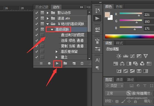Add an Exposure adjustment (+/- icon)
The width and height of the screenshot is (154, 106).
pyautogui.click(x=139, y=56)
